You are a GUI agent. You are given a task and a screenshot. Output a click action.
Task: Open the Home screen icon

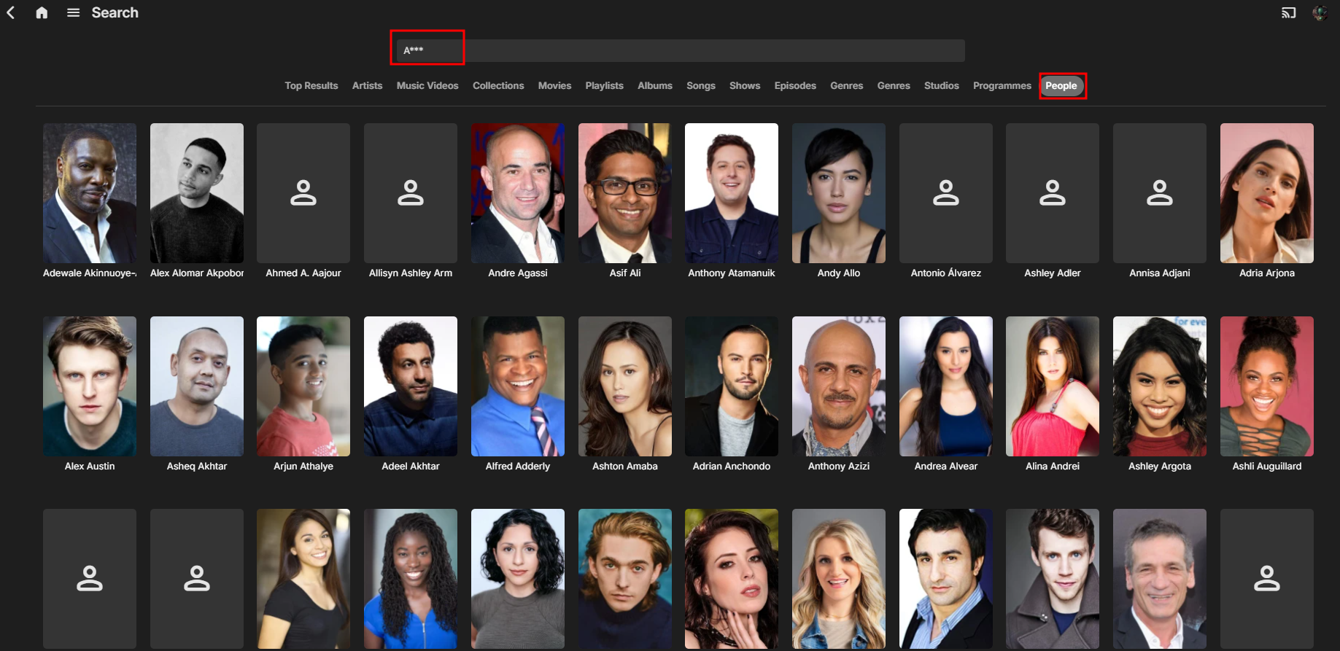point(42,12)
